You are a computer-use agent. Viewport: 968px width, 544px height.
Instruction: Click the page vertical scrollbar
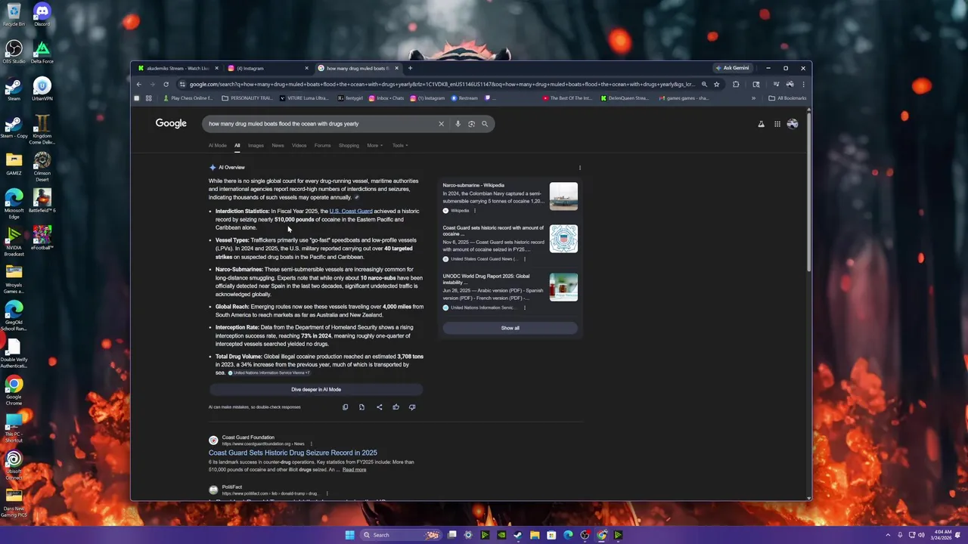(x=808, y=191)
